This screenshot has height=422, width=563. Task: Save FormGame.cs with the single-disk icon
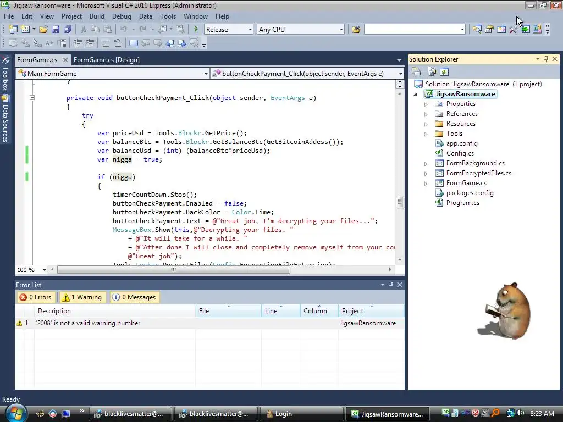pyautogui.click(x=56, y=30)
